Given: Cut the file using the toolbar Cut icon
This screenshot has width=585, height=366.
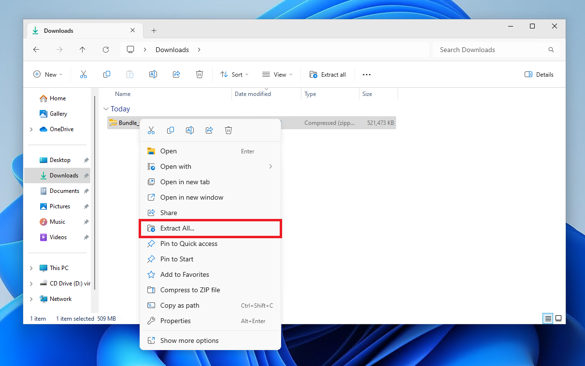Looking at the screenshot, I should point(83,74).
